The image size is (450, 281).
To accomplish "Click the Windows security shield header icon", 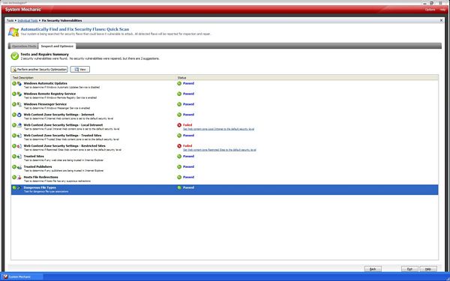I will [x=13, y=31].
